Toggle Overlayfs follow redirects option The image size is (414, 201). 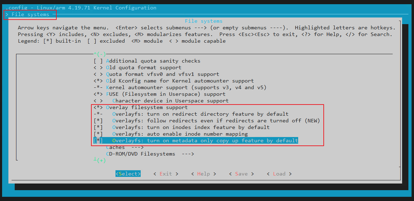[98, 121]
